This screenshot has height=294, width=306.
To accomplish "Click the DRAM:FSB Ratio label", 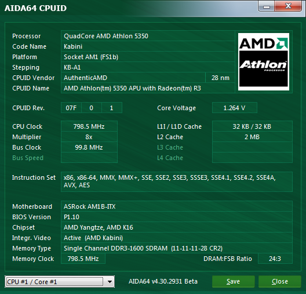I will pos(228,259).
